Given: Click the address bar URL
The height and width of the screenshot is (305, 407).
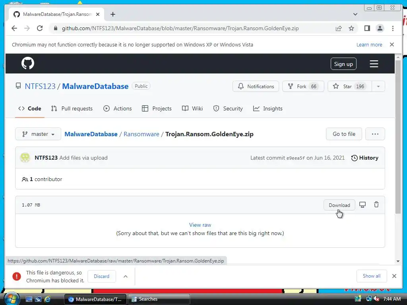Looking at the screenshot, I should tap(180, 28).
